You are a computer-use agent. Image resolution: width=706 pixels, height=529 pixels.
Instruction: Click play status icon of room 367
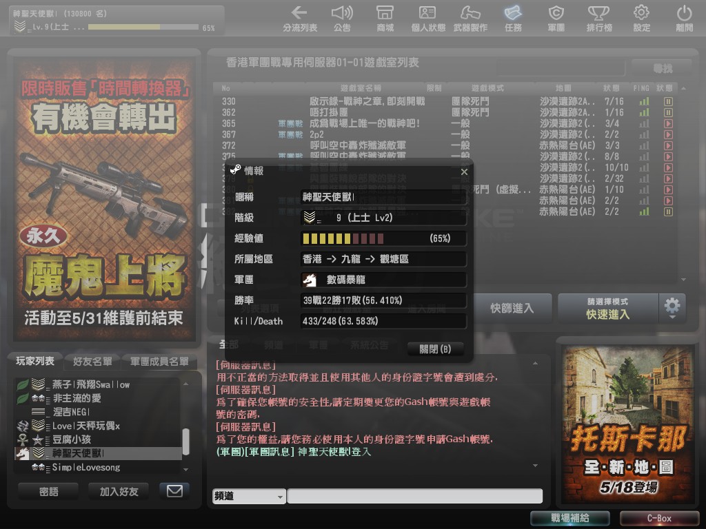(668, 134)
